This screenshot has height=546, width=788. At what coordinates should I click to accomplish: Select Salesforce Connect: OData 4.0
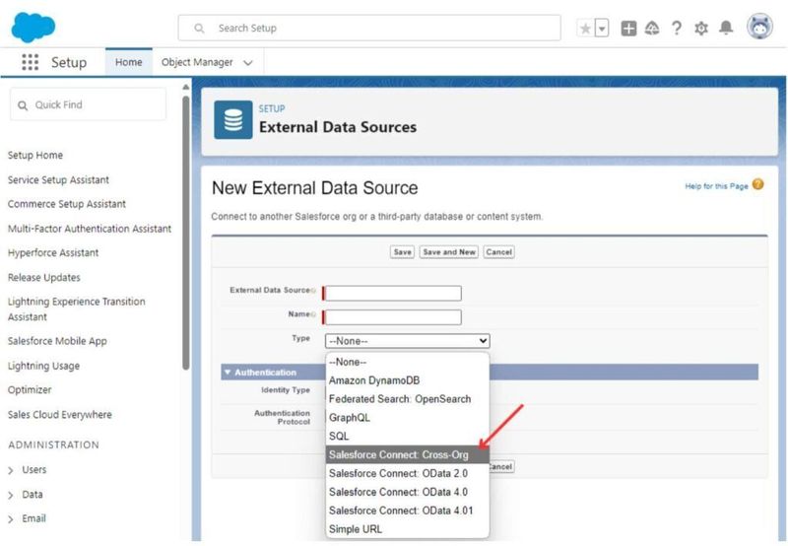tap(407, 492)
